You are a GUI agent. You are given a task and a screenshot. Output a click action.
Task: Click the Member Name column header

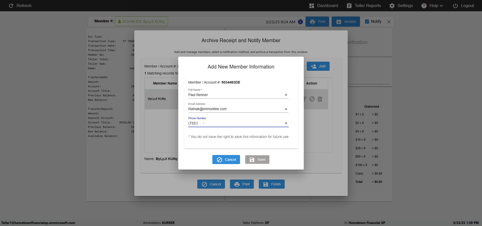(x=165, y=83)
